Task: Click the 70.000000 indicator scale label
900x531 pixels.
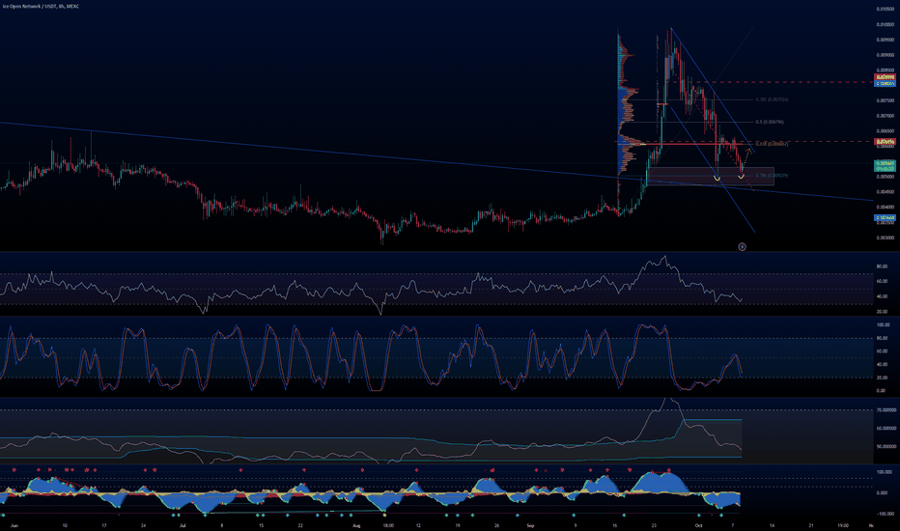Action: (886, 410)
